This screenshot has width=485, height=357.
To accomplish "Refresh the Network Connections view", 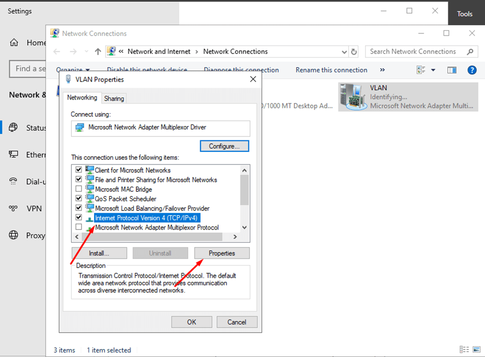I will [x=354, y=51].
